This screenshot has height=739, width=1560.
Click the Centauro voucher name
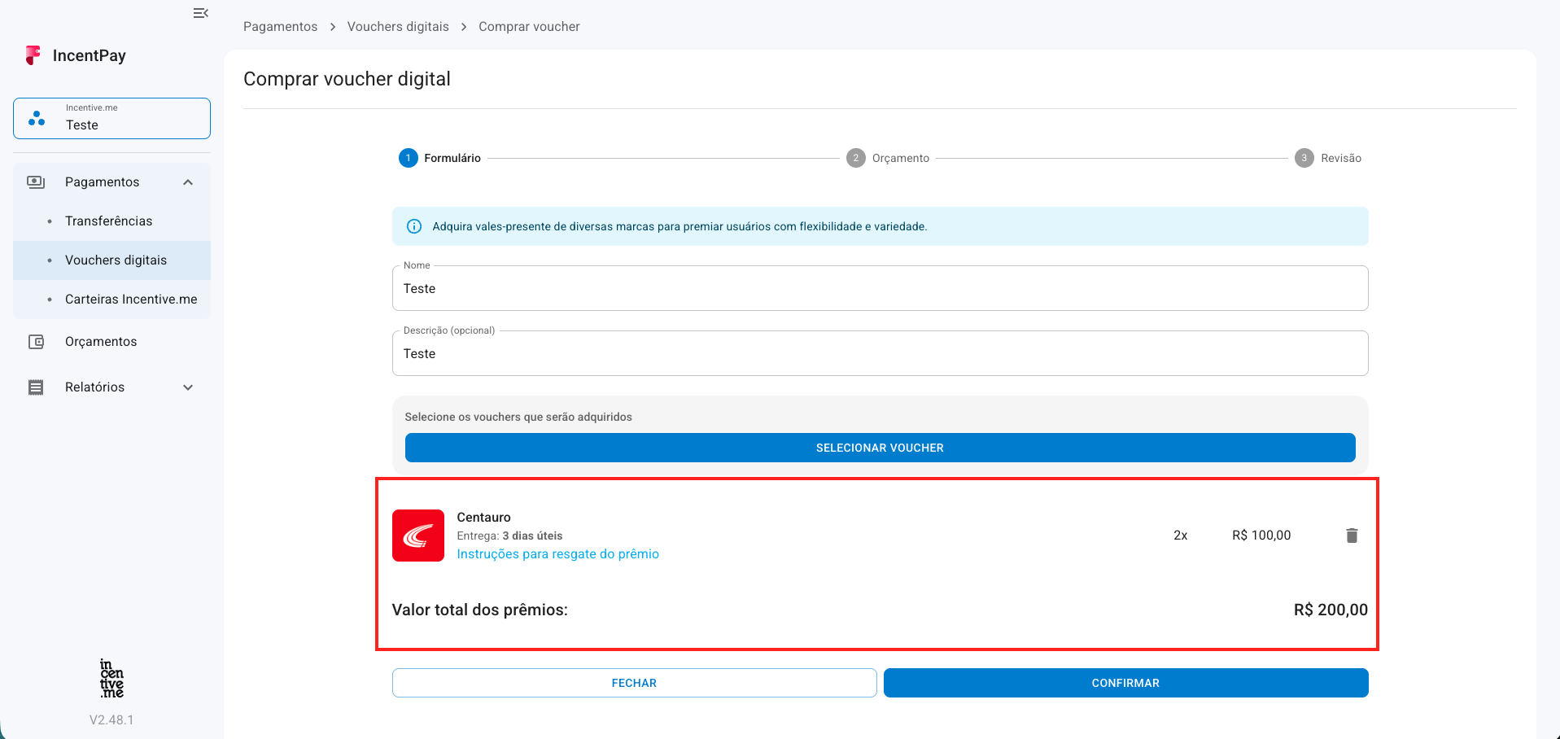[483, 518]
